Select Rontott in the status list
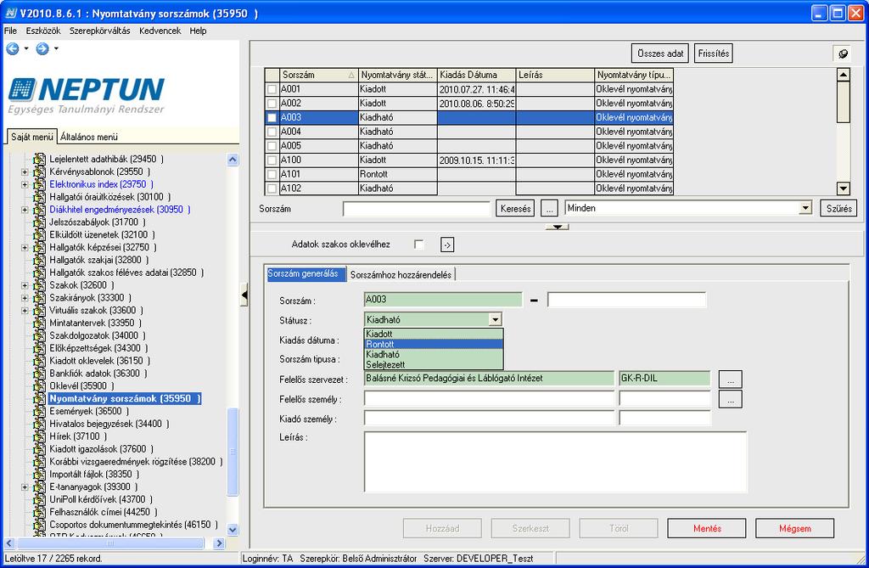 click(x=434, y=344)
